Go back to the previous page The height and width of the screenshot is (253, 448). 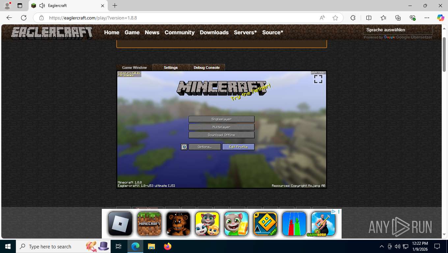pos(9,18)
